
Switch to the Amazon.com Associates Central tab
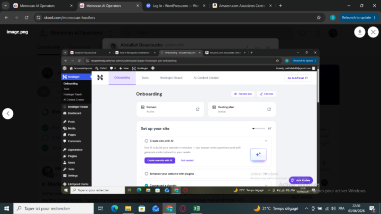pos(242,6)
